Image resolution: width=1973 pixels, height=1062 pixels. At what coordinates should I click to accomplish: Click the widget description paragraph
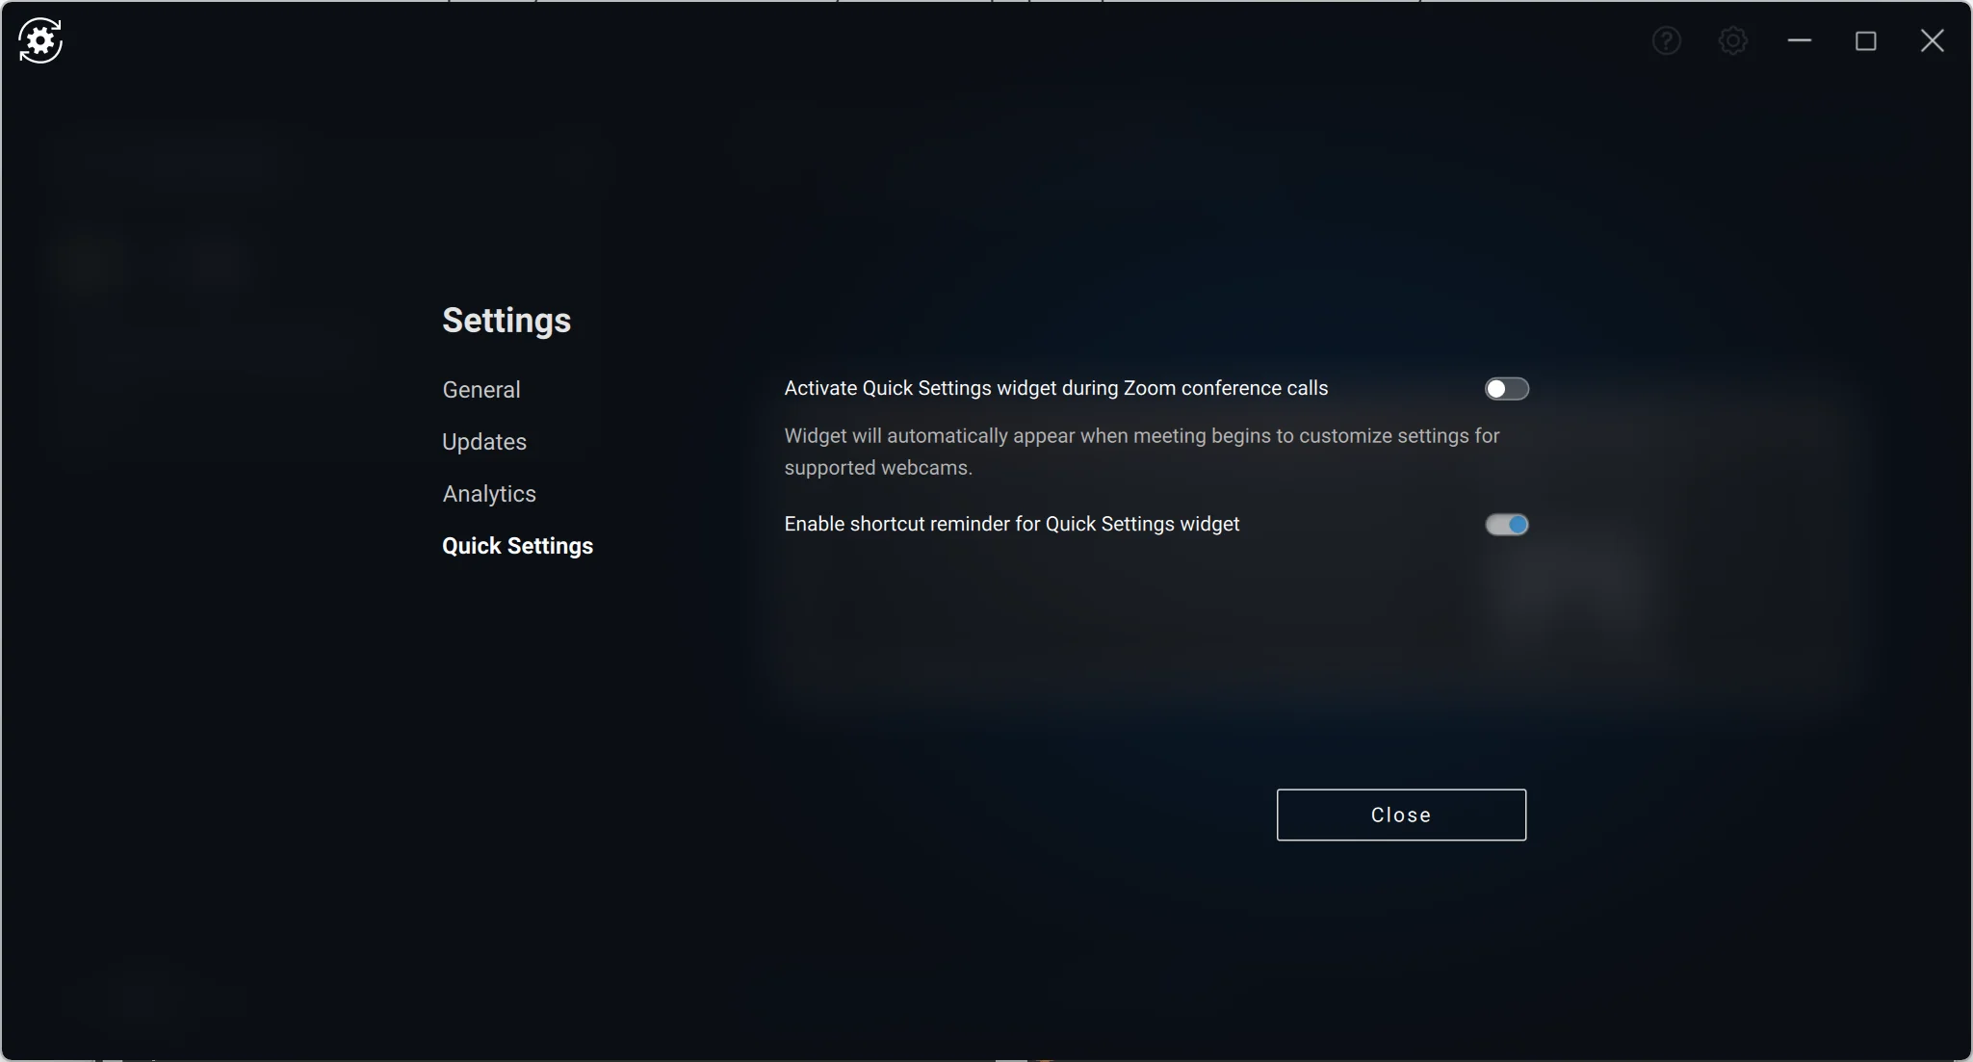click(x=1141, y=451)
